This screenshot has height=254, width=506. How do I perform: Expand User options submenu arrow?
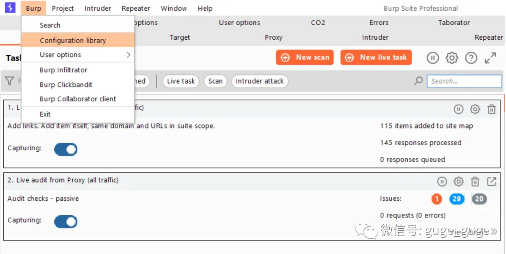(x=128, y=55)
